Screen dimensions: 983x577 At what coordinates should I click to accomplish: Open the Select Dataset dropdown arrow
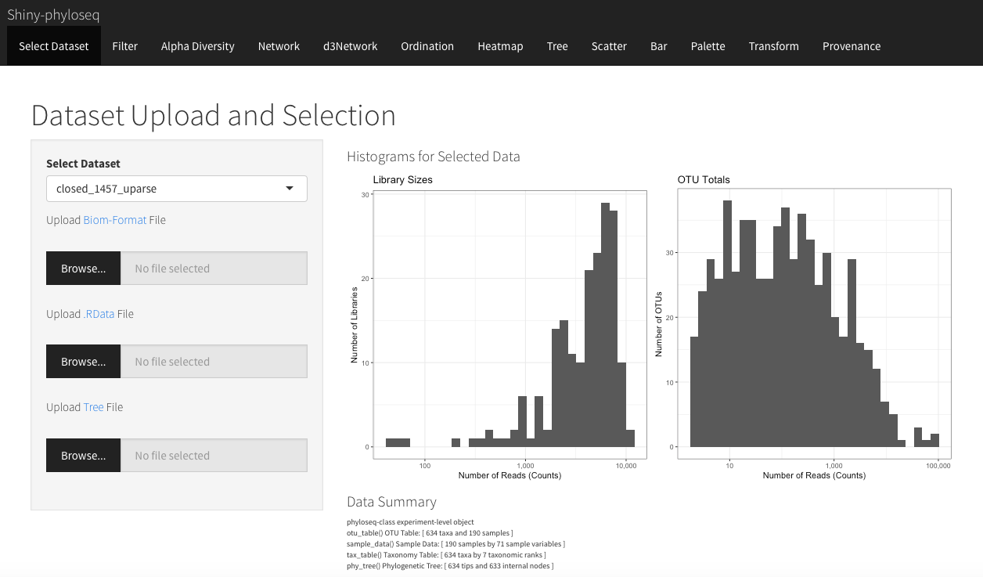click(x=290, y=189)
